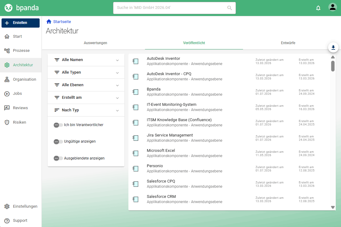Image resolution: width=341 pixels, height=227 pixels.
Task: Open Reviews in the sidebar
Action: [x=21, y=108]
